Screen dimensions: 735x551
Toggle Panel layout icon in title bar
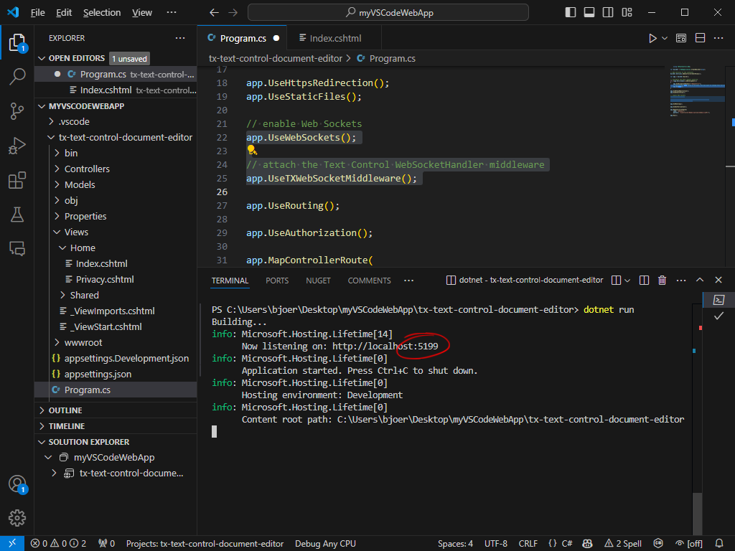[x=589, y=13]
